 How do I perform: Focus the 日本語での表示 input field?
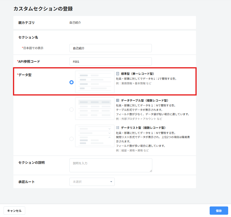click(x=111, y=48)
